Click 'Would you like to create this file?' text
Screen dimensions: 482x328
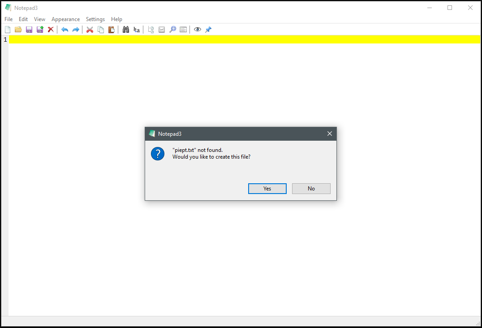[x=211, y=157]
